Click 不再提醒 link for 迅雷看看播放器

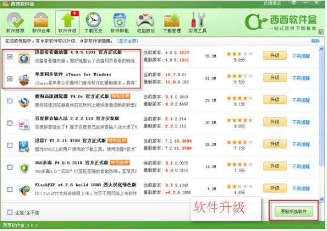(300, 56)
